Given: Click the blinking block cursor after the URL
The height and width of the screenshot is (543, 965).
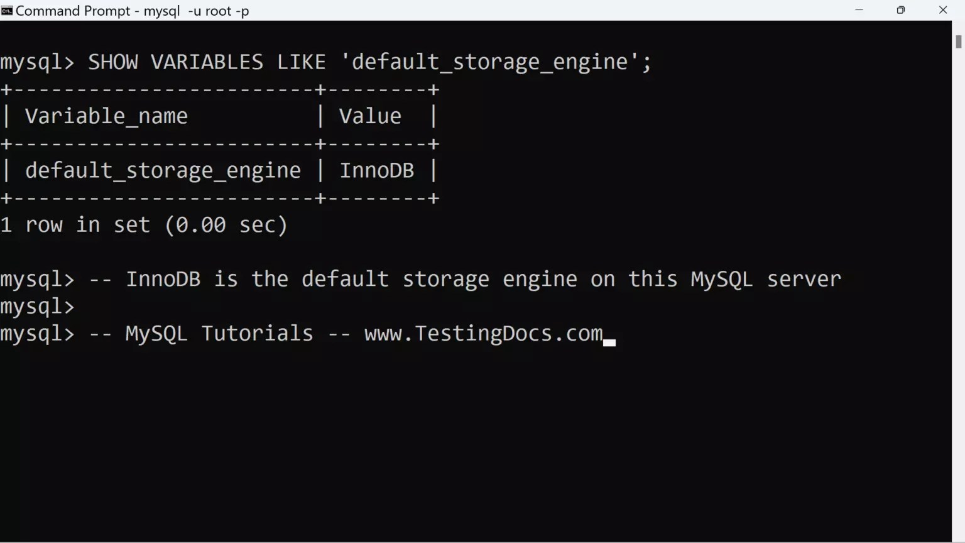Looking at the screenshot, I should tap(608, 341).
